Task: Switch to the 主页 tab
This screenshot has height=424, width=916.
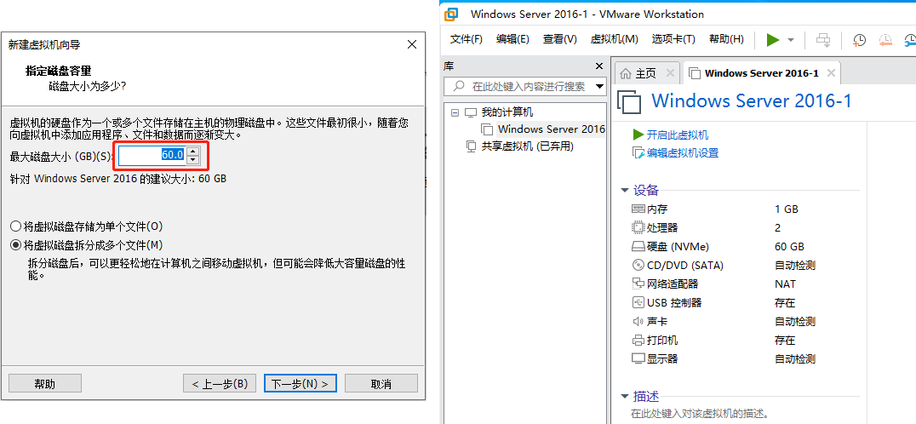Action: 645,73
